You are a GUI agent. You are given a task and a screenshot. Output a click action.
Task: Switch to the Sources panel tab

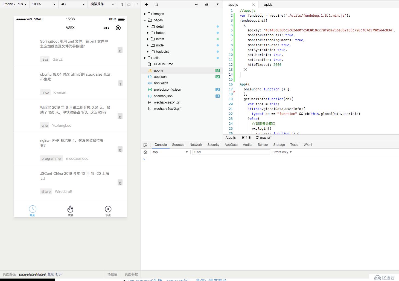[x=178, y=145]
